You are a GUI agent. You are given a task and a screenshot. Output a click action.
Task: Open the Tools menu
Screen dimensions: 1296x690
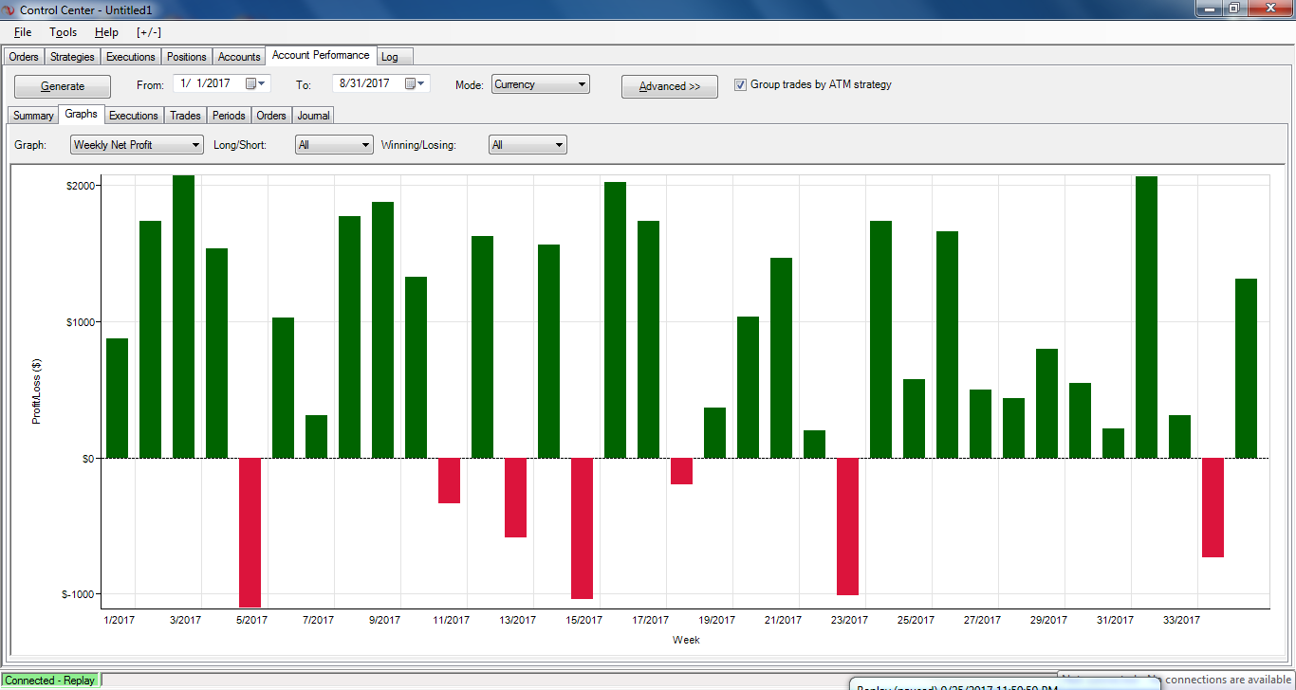click(64, 32)
